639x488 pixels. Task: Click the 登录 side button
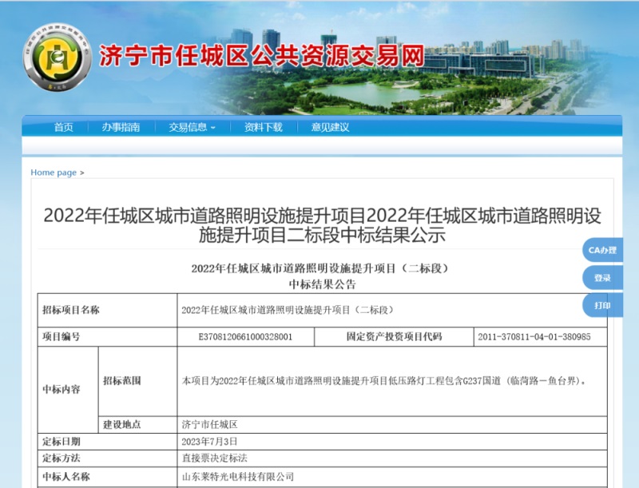(x=602, y=278)
